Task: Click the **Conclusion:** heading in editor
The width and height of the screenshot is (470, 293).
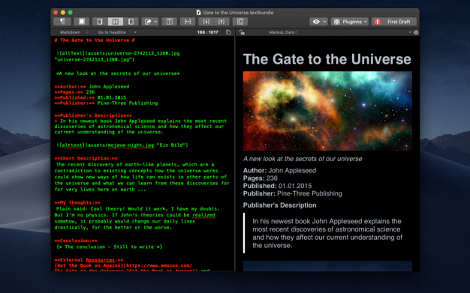Action: point(76,241)
